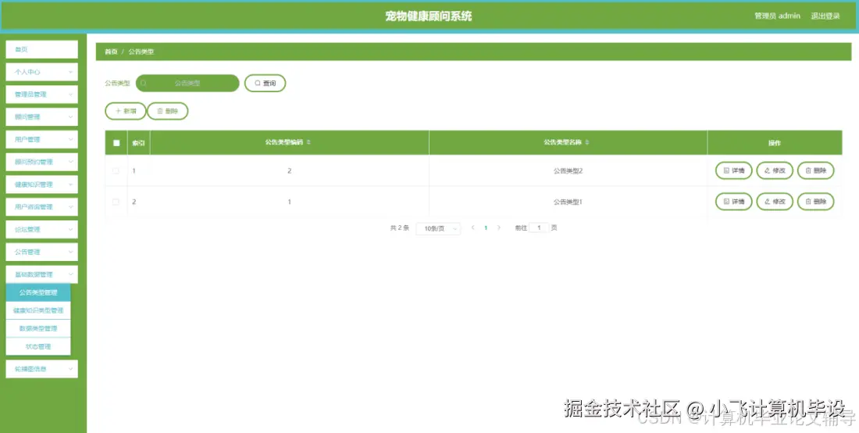Viewport: 859px width, 433px height.
Task: Click 首页 in the breadcrumb
Action: click(x=111, y=52)
